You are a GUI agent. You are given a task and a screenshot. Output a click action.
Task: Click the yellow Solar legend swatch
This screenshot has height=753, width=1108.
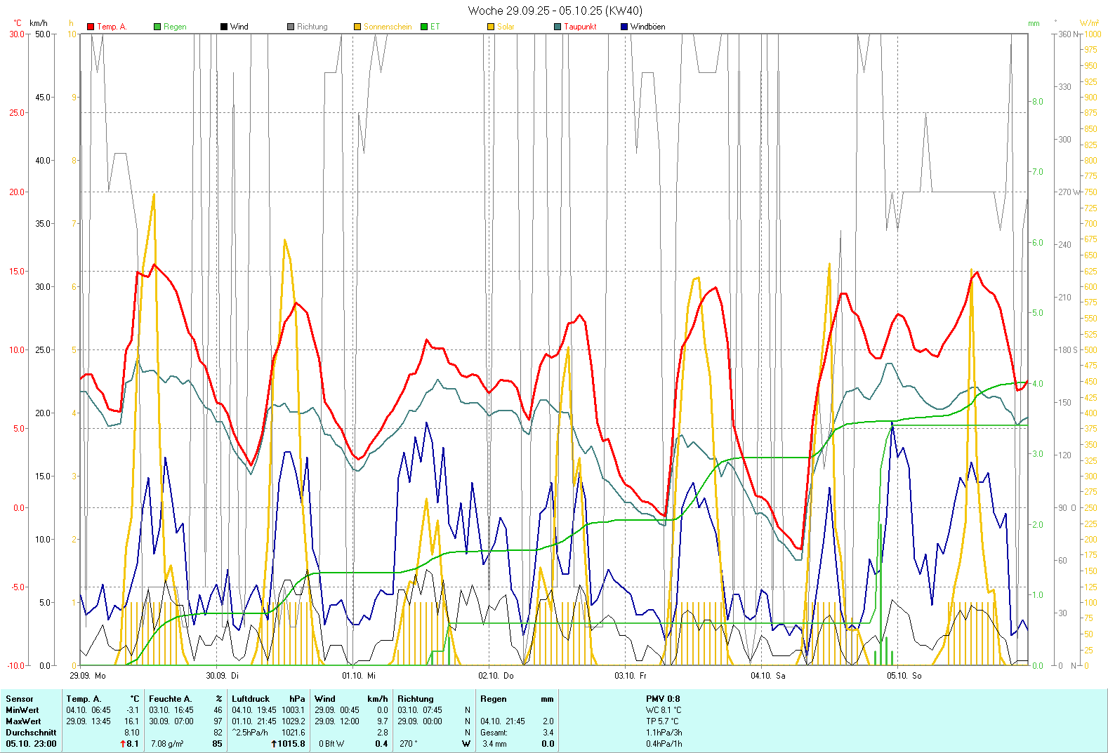click(491, 27)
